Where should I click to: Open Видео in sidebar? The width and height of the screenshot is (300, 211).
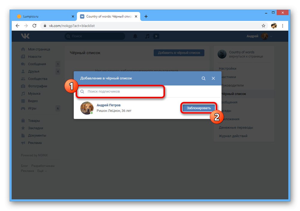coord(33,101)
